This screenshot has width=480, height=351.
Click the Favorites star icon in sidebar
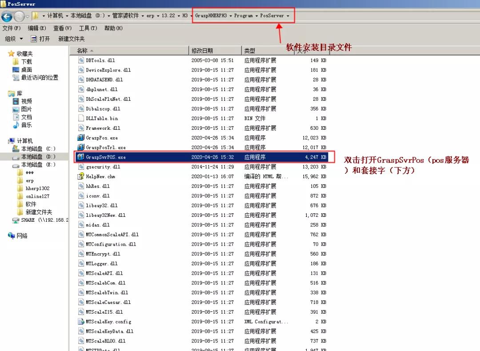pos(11,54)
